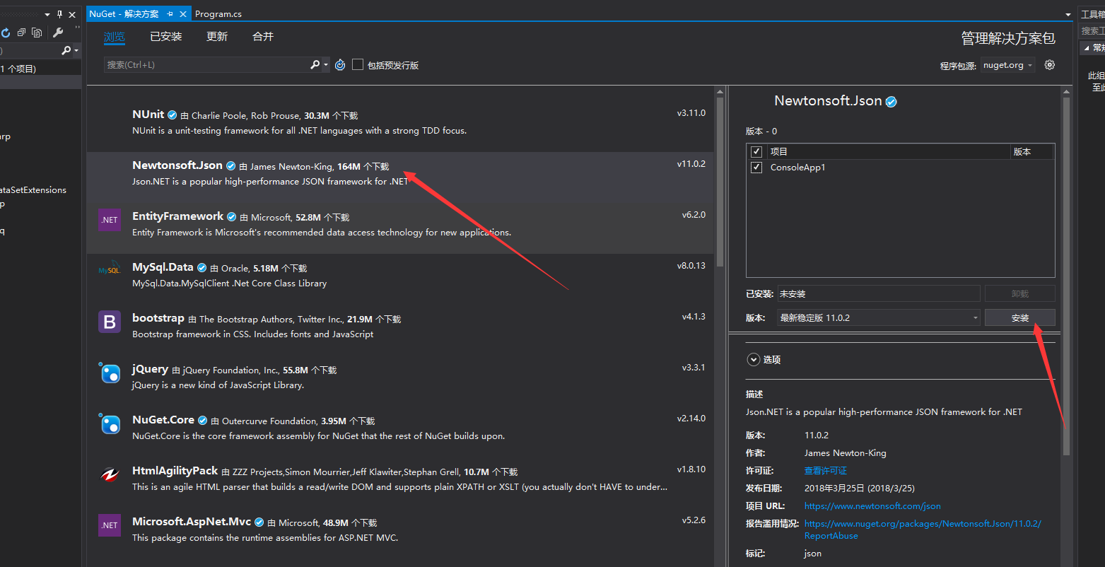Open Properties with the wrench icon
The width and height of the screenshot is (1105, 567).
click(58, 33)
